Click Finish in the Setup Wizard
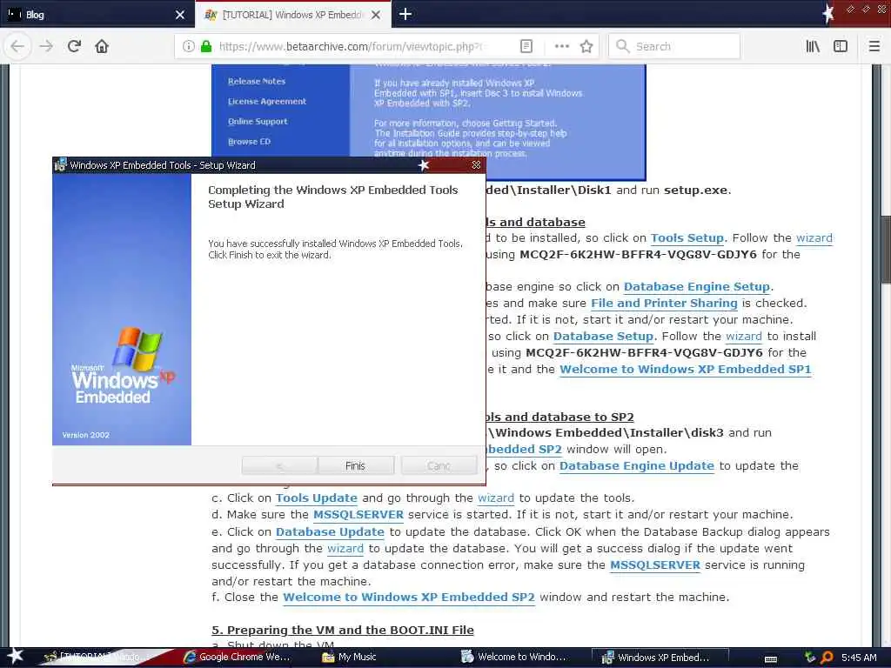The width and height of the screenshot is (891, 668). pyautogui.click(x=356, y=466)
